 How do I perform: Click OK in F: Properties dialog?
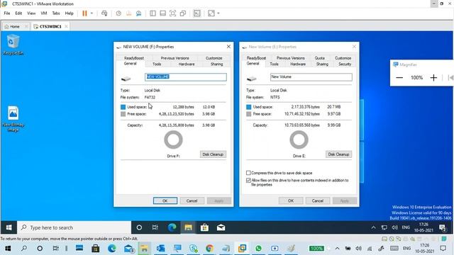point(165,200)
